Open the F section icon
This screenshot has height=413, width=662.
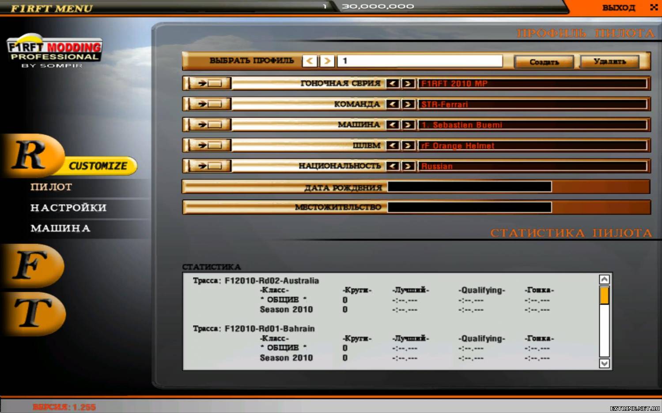32,266
